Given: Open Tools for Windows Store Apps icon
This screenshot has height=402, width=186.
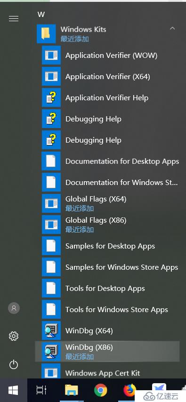Looking at the screenshot, I should click(51, 309).
